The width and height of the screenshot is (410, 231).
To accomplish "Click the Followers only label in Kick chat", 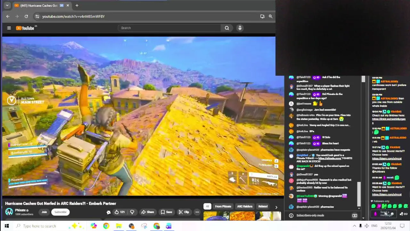I will 381,201.
